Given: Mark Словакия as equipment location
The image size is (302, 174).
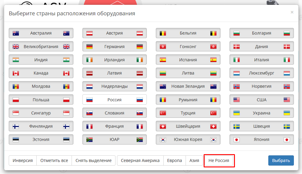Looking at the screenshot, I should pos(115,113).
